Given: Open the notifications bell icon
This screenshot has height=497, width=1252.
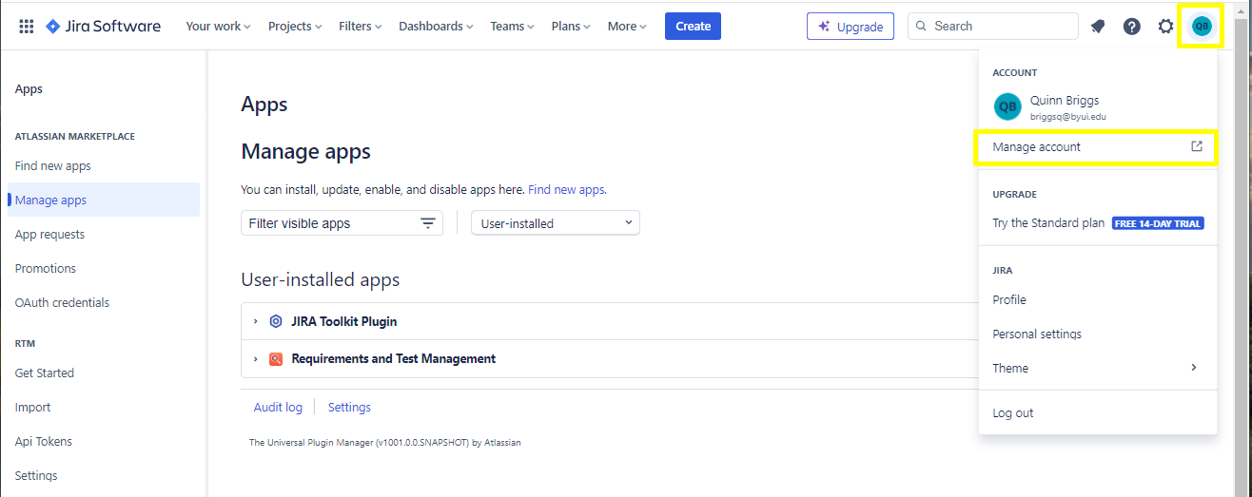Looking at the screenshot, I should pos(1098,27).
